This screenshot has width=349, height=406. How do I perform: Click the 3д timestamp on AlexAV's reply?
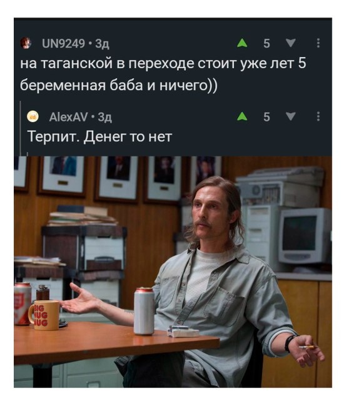105,118
